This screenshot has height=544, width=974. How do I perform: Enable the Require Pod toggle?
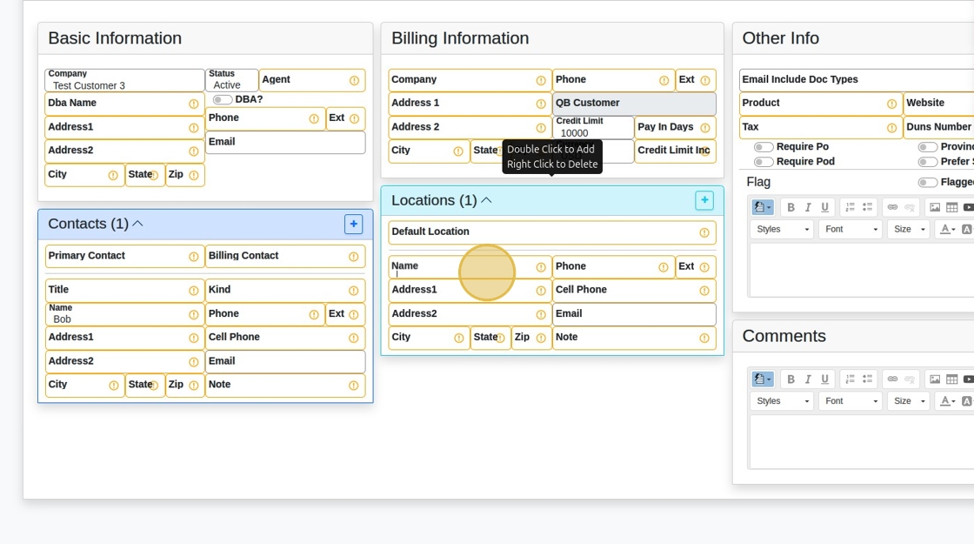(764, 162)
